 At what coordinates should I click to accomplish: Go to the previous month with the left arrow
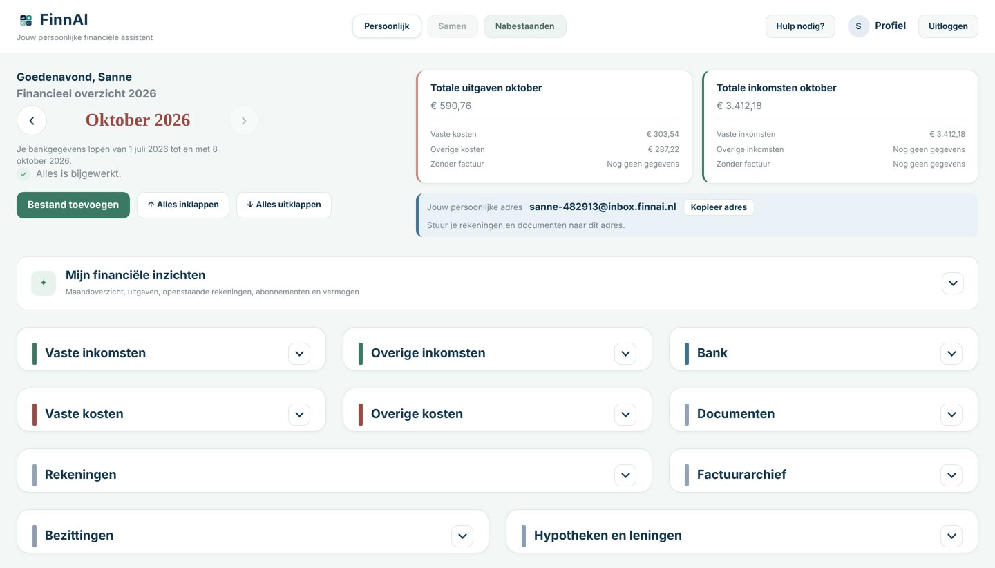[32, 120]
